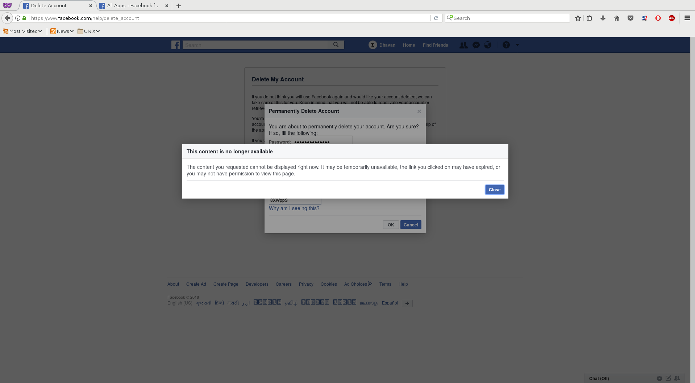Switch to the All Apps Facebook tab
This screenshot has height=383, width=695.
133,5
